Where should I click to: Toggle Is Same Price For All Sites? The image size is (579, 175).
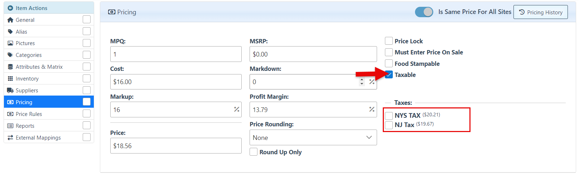pyautogui.click(x=424, y=12)
